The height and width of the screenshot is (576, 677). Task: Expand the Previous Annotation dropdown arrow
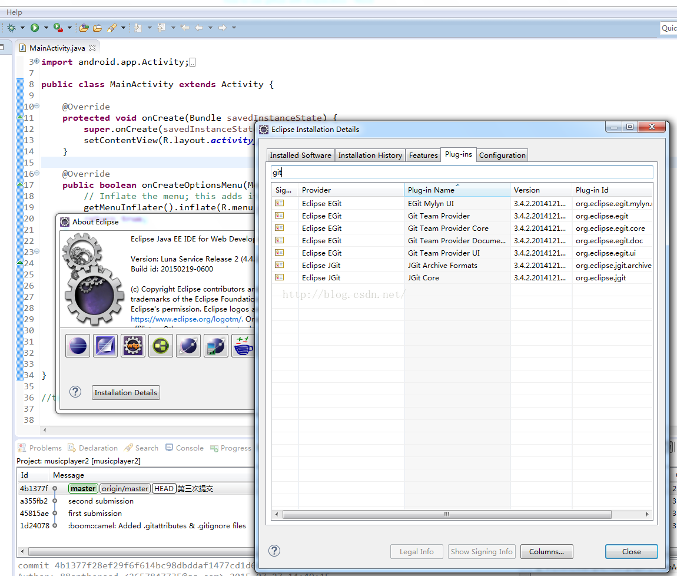(173, 28)
